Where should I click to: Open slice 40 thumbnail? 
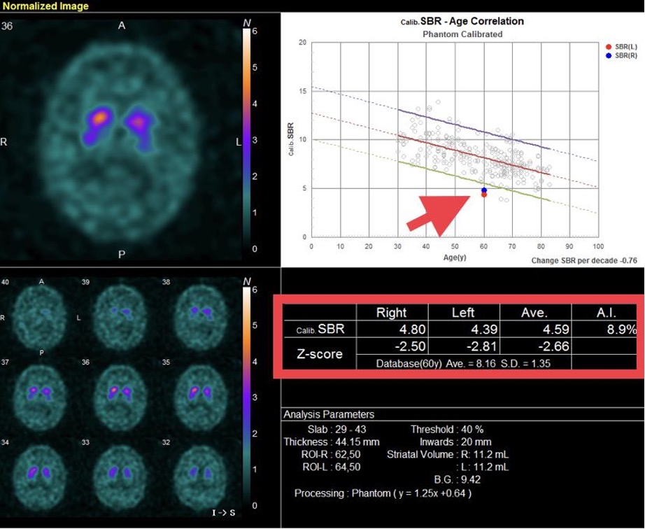pyautogui.click(x=41, y=311)
